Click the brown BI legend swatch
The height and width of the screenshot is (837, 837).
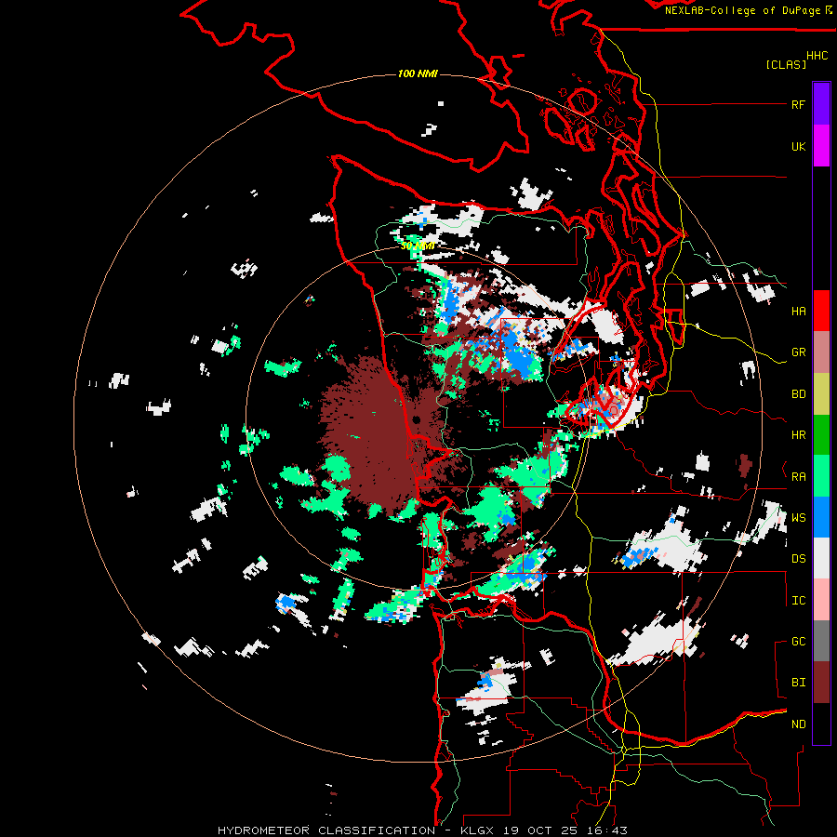[821, 683]
